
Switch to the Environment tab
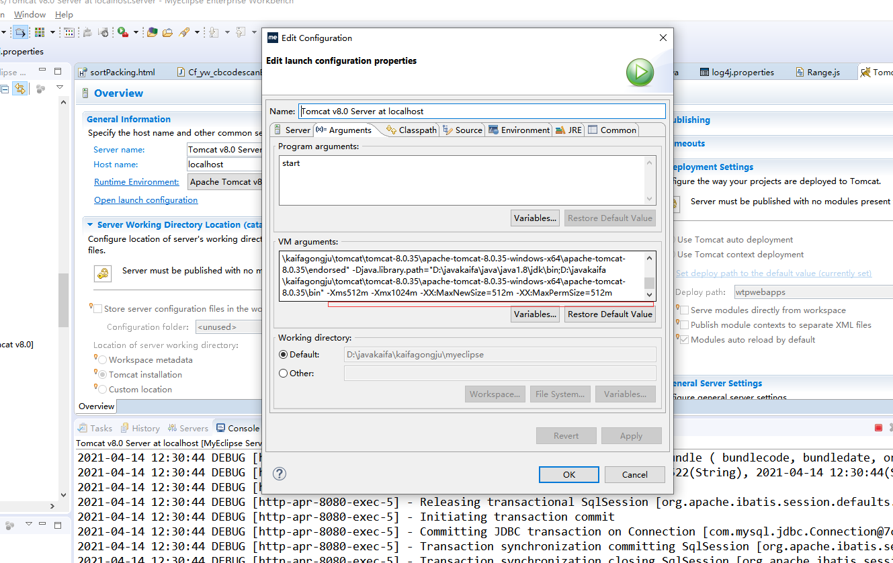(x=519, y=130)
